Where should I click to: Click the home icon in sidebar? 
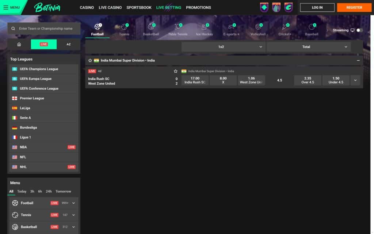point(19,44)
